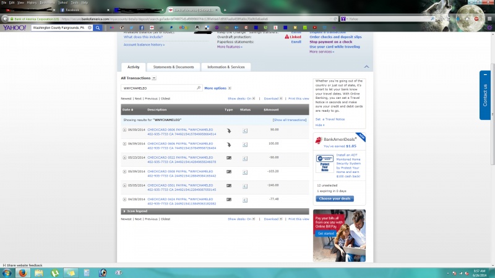Sort by the Date column header
Image resolution: width=495 pixels, height=278 pixels.
(x=127, y=110)
